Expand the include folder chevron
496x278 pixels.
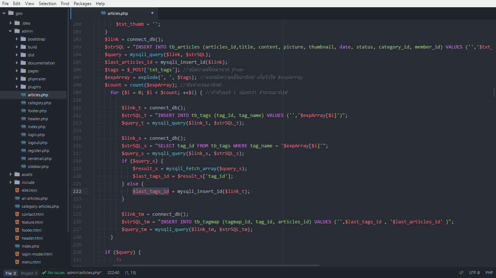click(x=11, y=182)
